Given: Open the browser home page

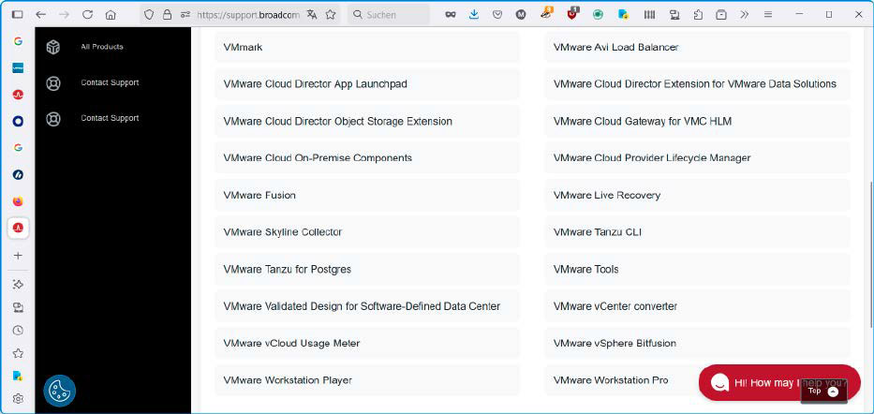Looking at the screenshot, I should click(x=111, y=14).
